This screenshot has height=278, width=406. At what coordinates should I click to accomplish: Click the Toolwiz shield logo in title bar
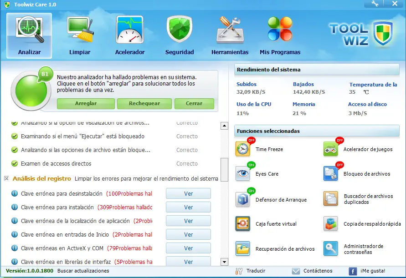[7, 5]
